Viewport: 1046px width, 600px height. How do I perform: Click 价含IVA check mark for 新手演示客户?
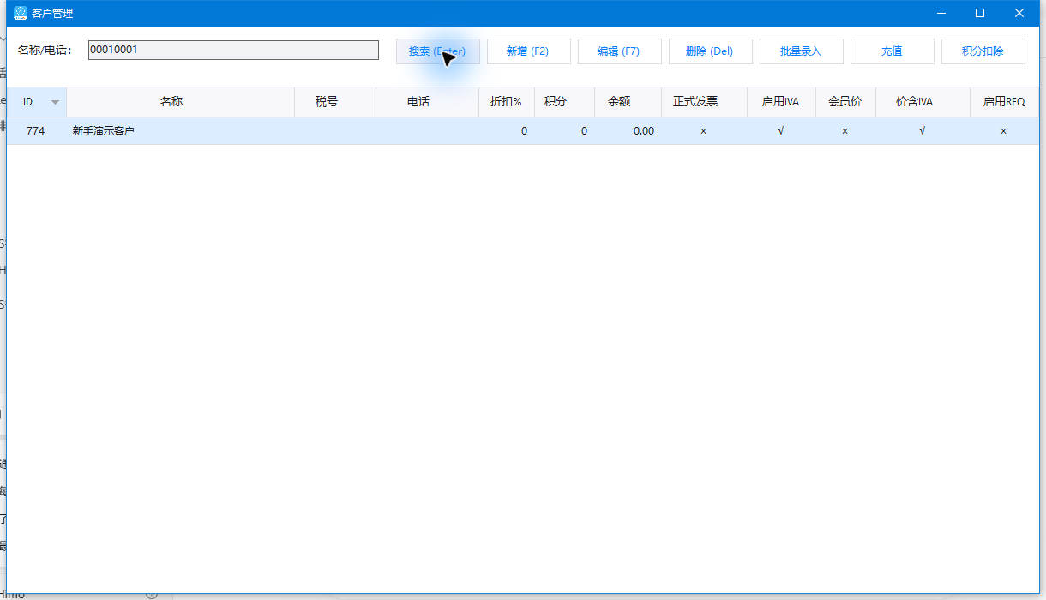(923, 131)
